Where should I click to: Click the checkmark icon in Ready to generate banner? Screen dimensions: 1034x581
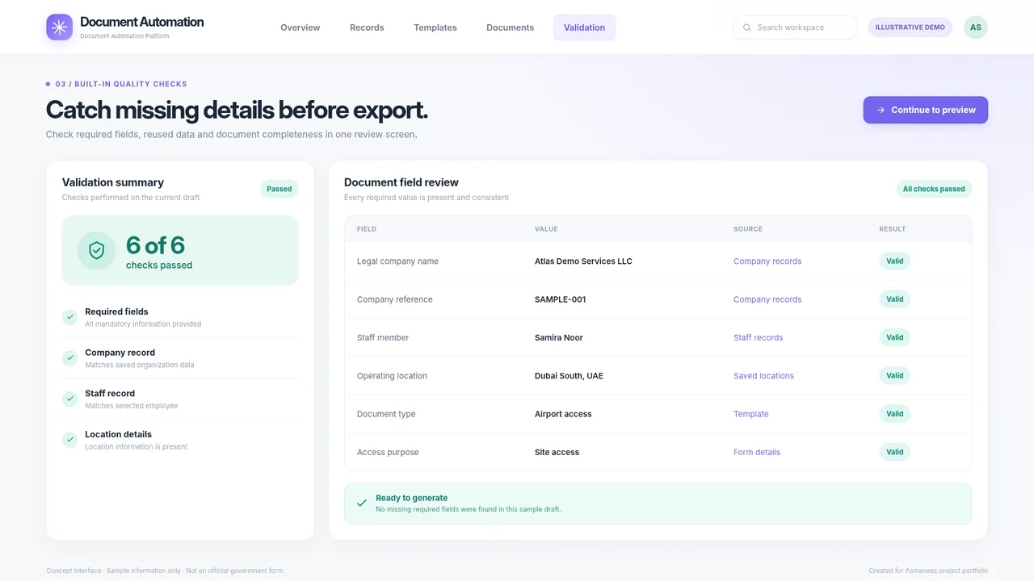pos(362,503)
